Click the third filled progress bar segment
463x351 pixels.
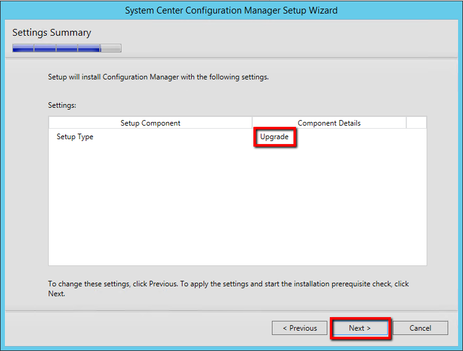[x=67, y=48]
